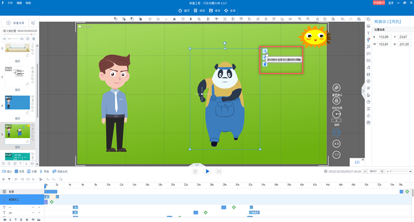
Task: Click the 发布 publish button
Action: (230, 10)
